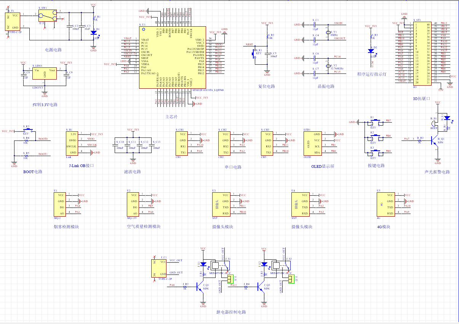Screen dimensions: 459x324
Task: Click the VCC_OUT net label beside J_C1
Action: pos(176,260)
